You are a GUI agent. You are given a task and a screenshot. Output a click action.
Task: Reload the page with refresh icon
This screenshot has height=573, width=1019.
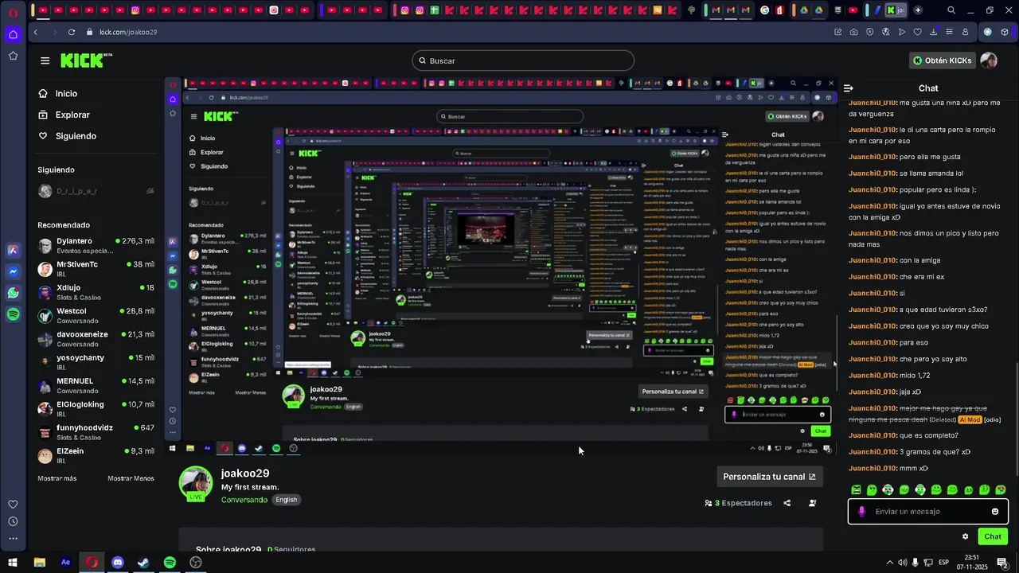pyautogui.click(x=72, y=32)
